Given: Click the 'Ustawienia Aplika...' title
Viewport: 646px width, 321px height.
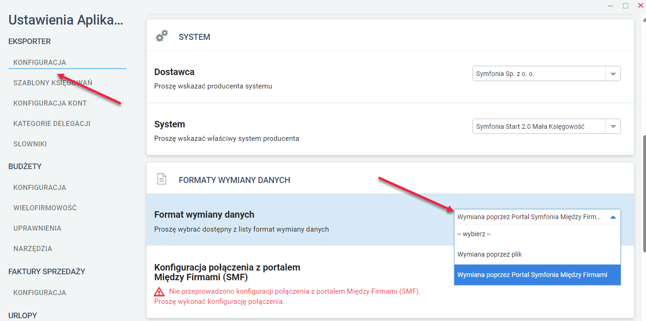Looking at the screenshot, I should (66, 20).
